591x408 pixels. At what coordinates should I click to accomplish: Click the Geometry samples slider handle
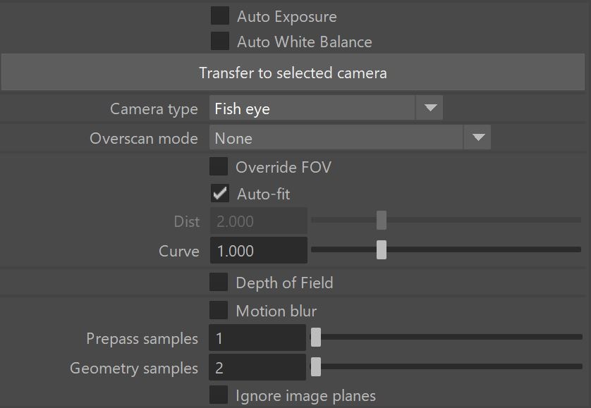coord(316,367)
